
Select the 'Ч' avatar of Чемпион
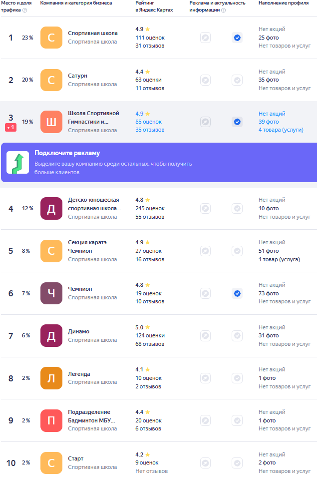click(x=51, y=293)
